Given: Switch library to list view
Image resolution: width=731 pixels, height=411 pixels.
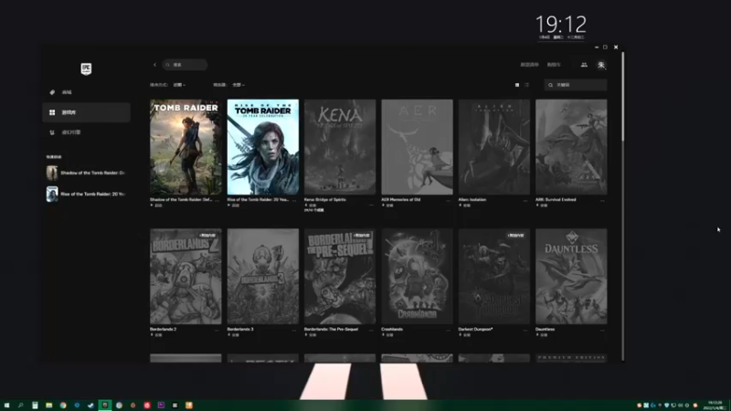Looking at the screenshot, I should click(527, 85).
